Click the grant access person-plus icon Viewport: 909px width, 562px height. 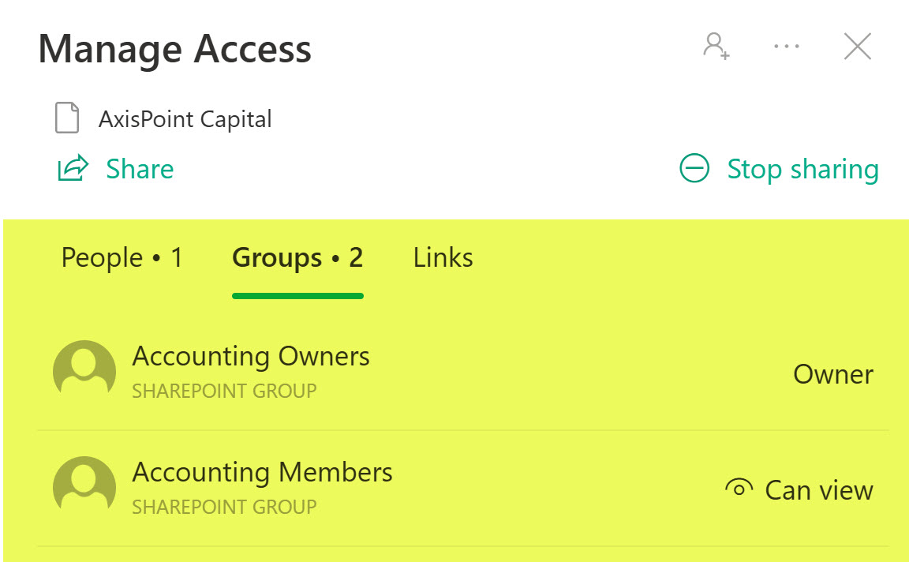coord(716,47)
